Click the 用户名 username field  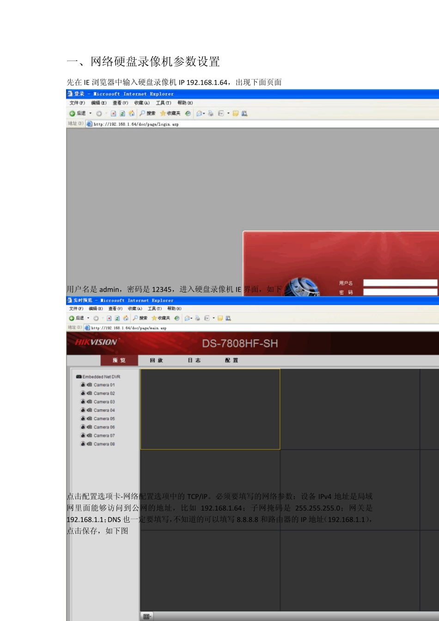(400, 283)
